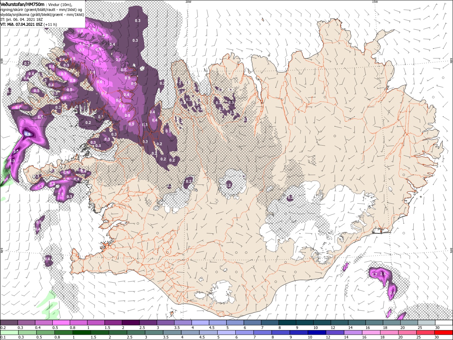Click the 1.7 precipitation value offshore
The height and width of the screenshot is (340, 453).
[374, 274]
